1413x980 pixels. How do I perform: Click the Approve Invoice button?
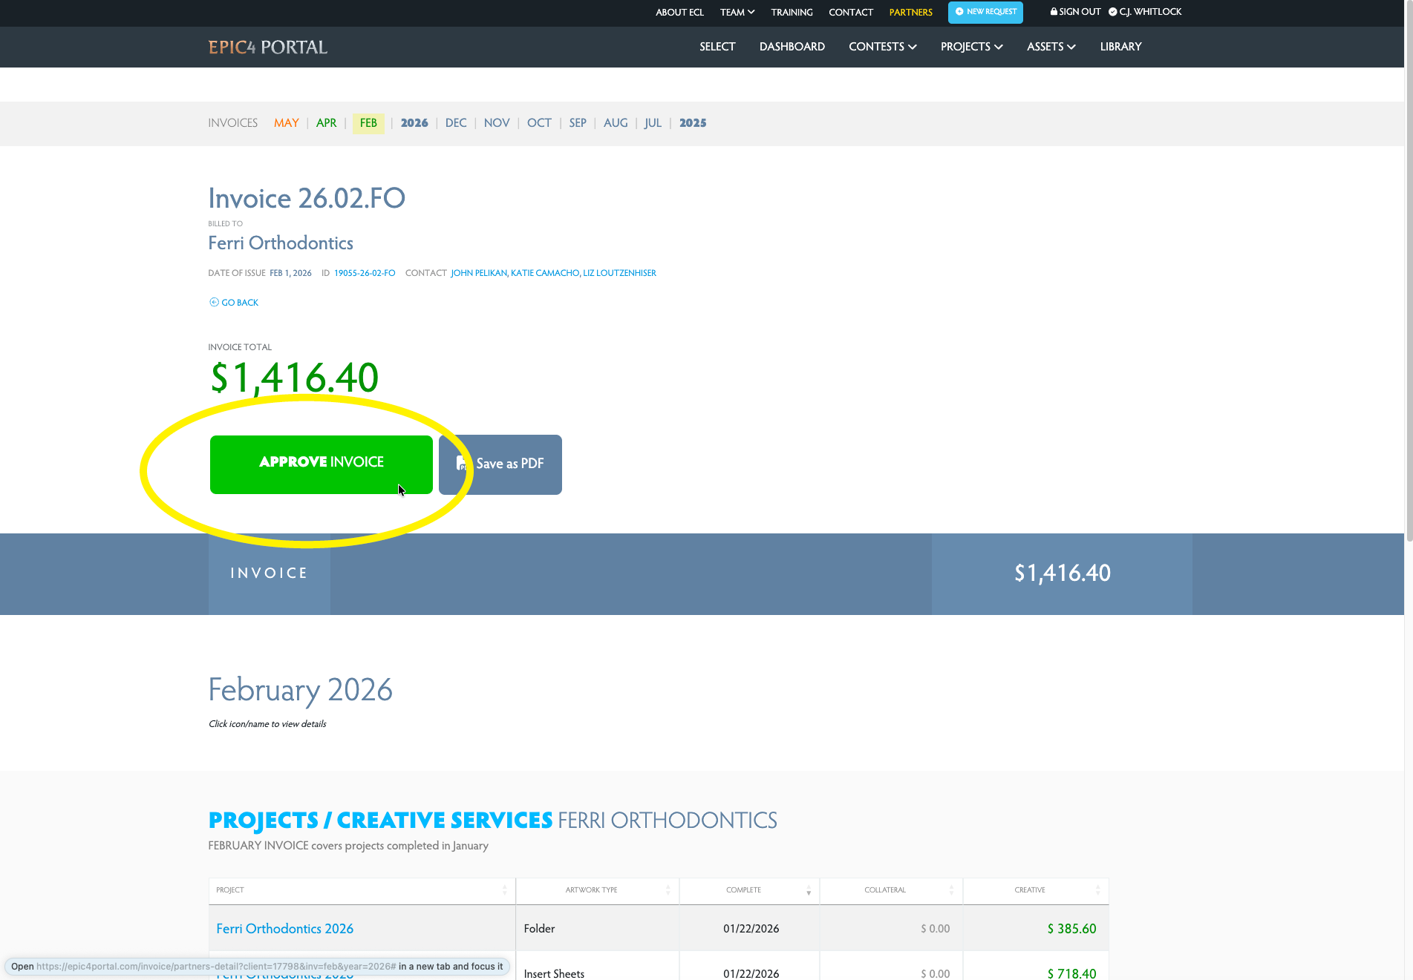pos(322,464)
